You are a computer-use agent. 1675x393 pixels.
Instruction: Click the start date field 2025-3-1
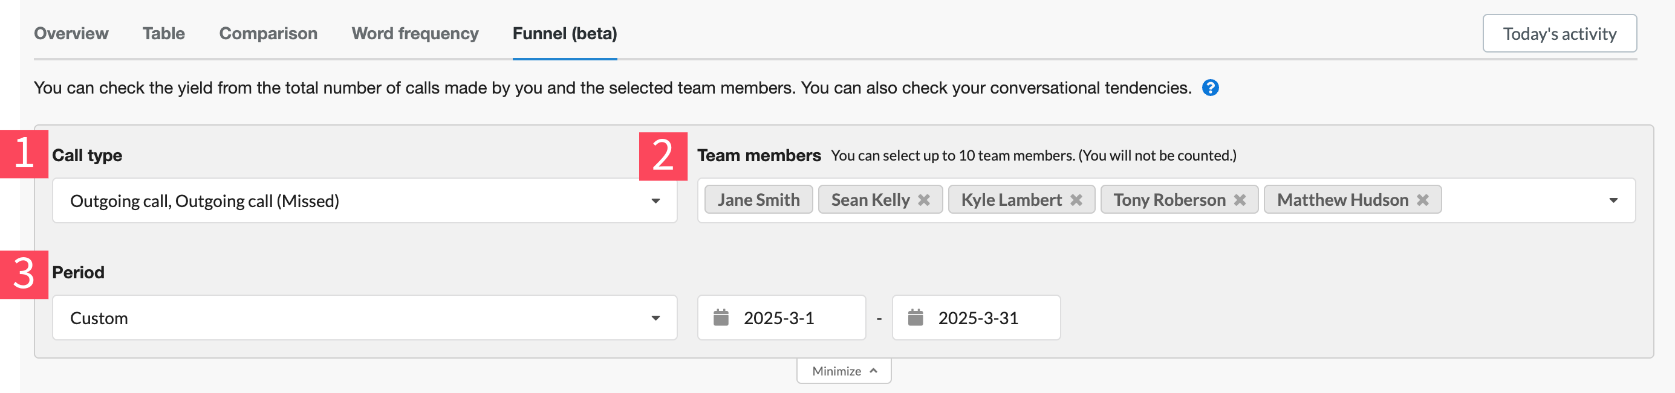click(x=782, y=318)
